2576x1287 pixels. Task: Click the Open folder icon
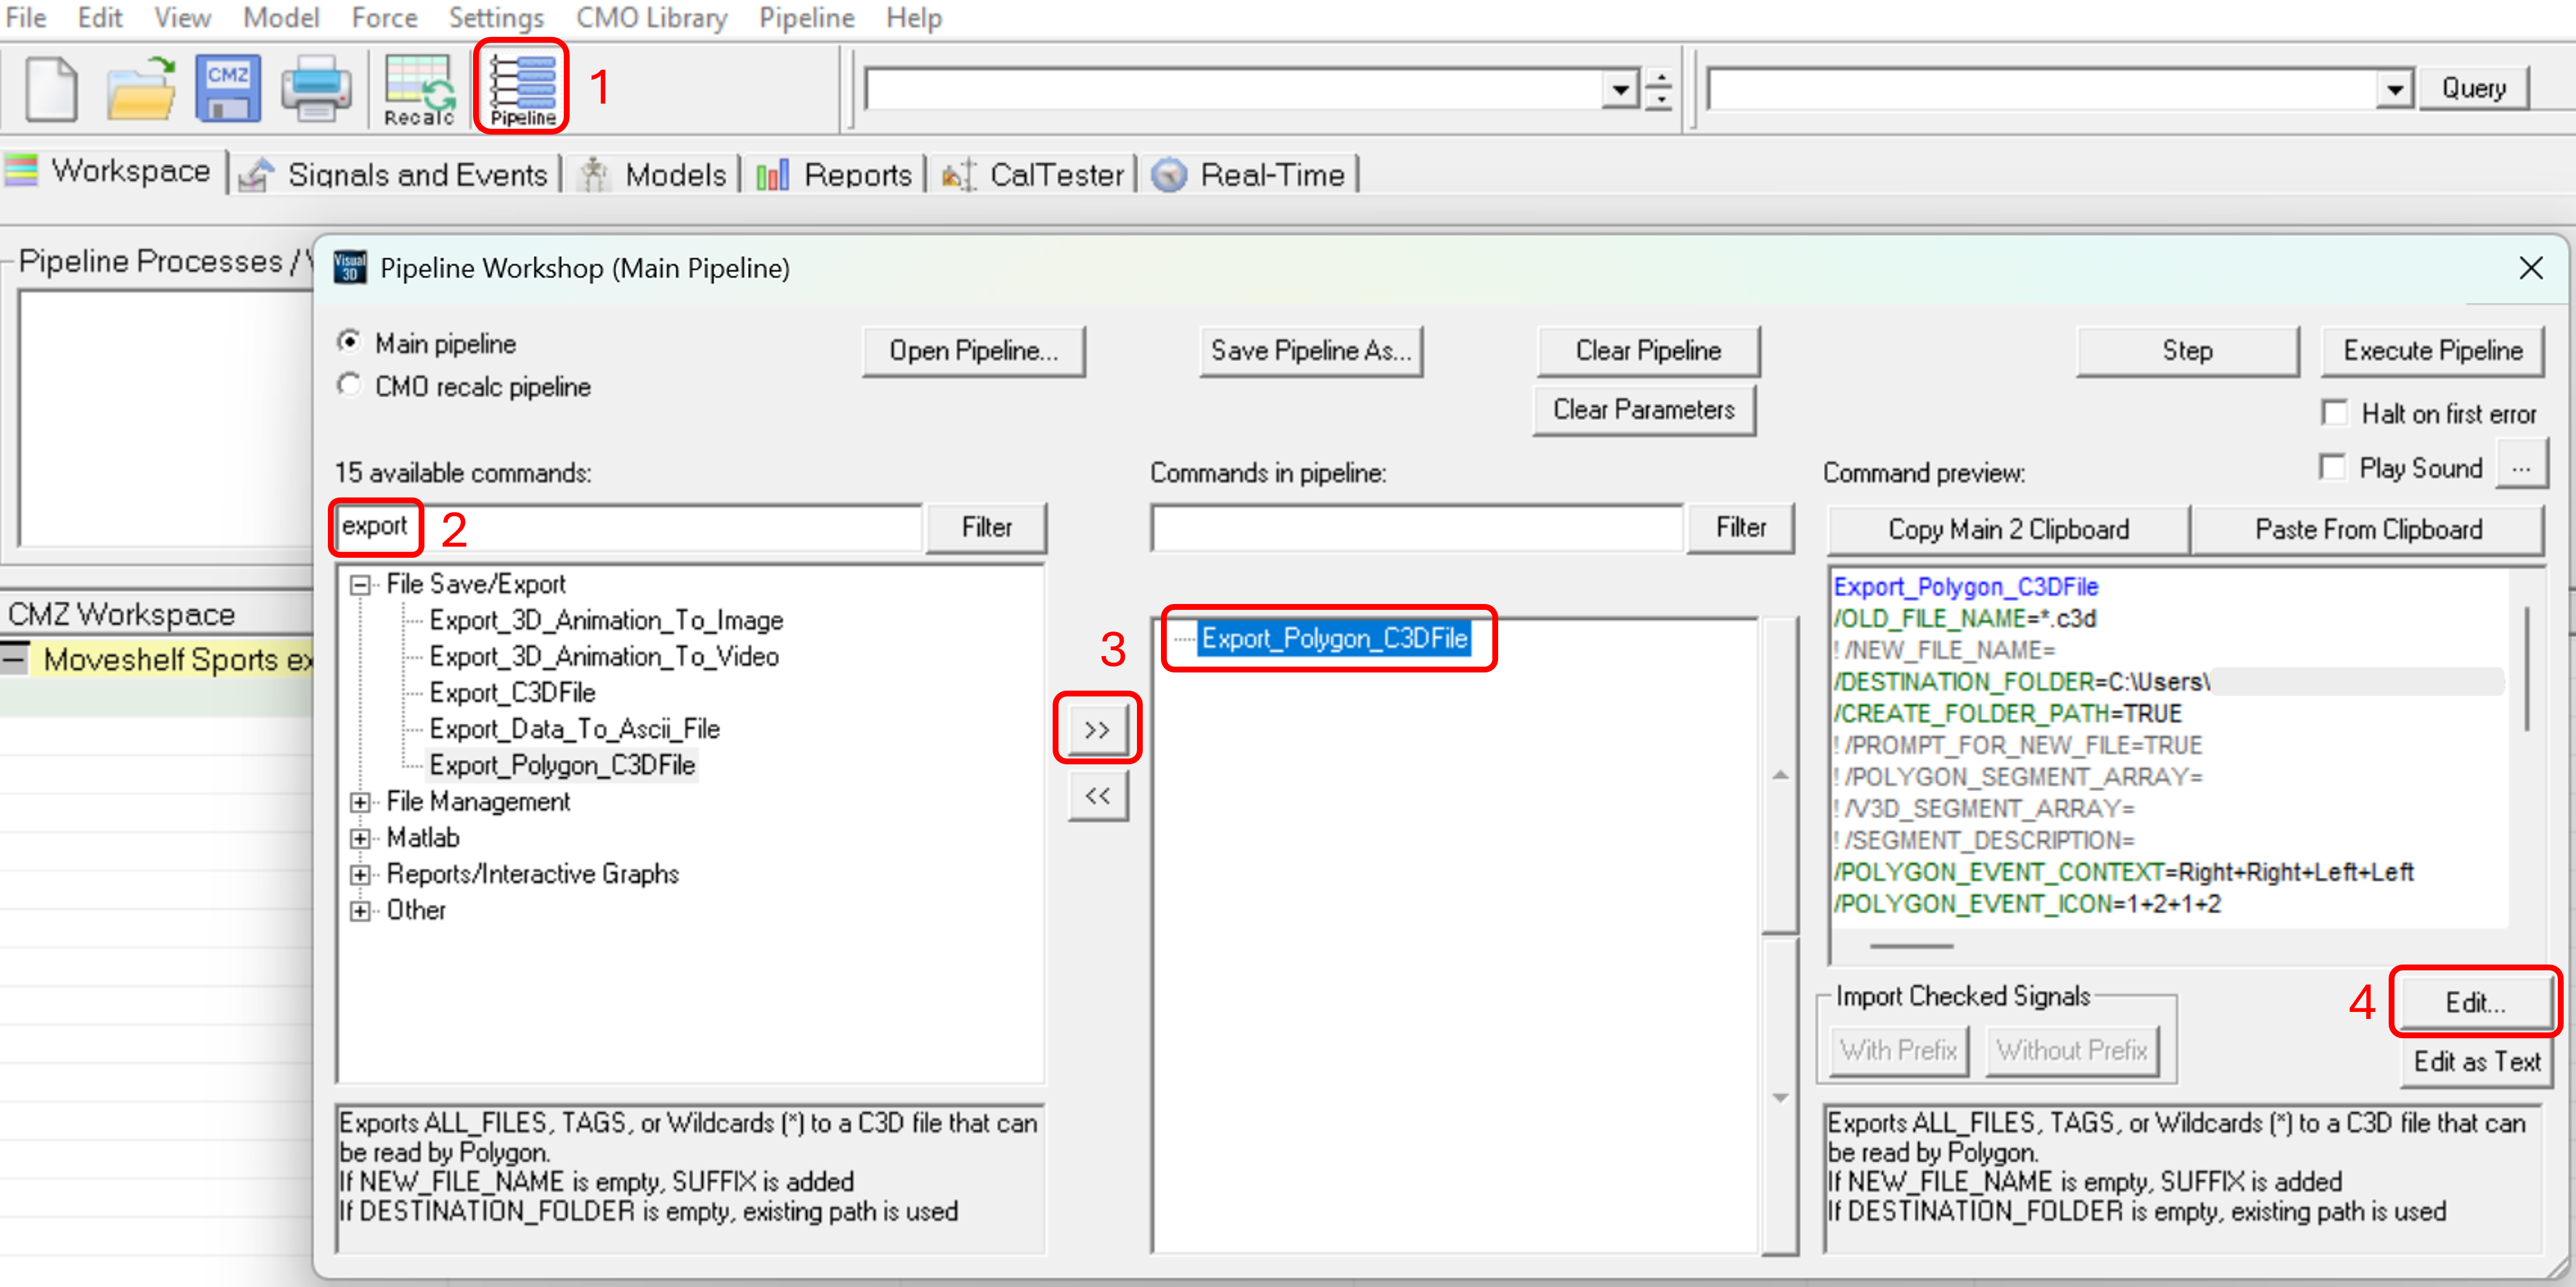[x=140, y=88]
